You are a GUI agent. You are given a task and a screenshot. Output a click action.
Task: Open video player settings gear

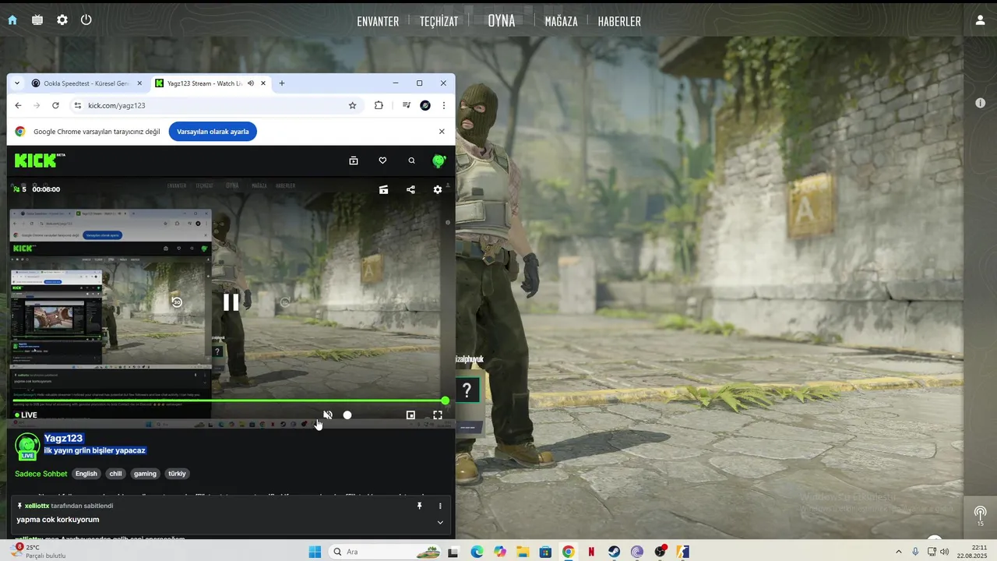click(x=438, y=189)
